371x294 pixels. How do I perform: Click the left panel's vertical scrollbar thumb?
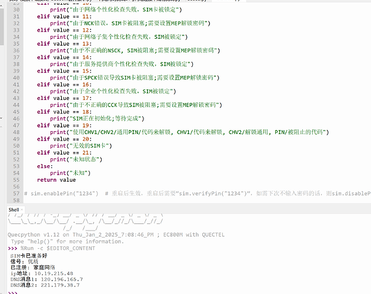(2, 26)
